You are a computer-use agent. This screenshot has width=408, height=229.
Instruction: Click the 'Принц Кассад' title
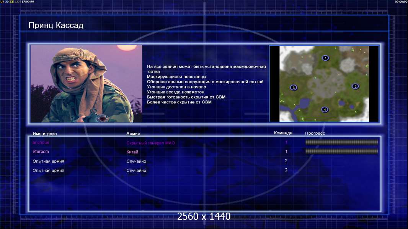[x=56, y=26]
